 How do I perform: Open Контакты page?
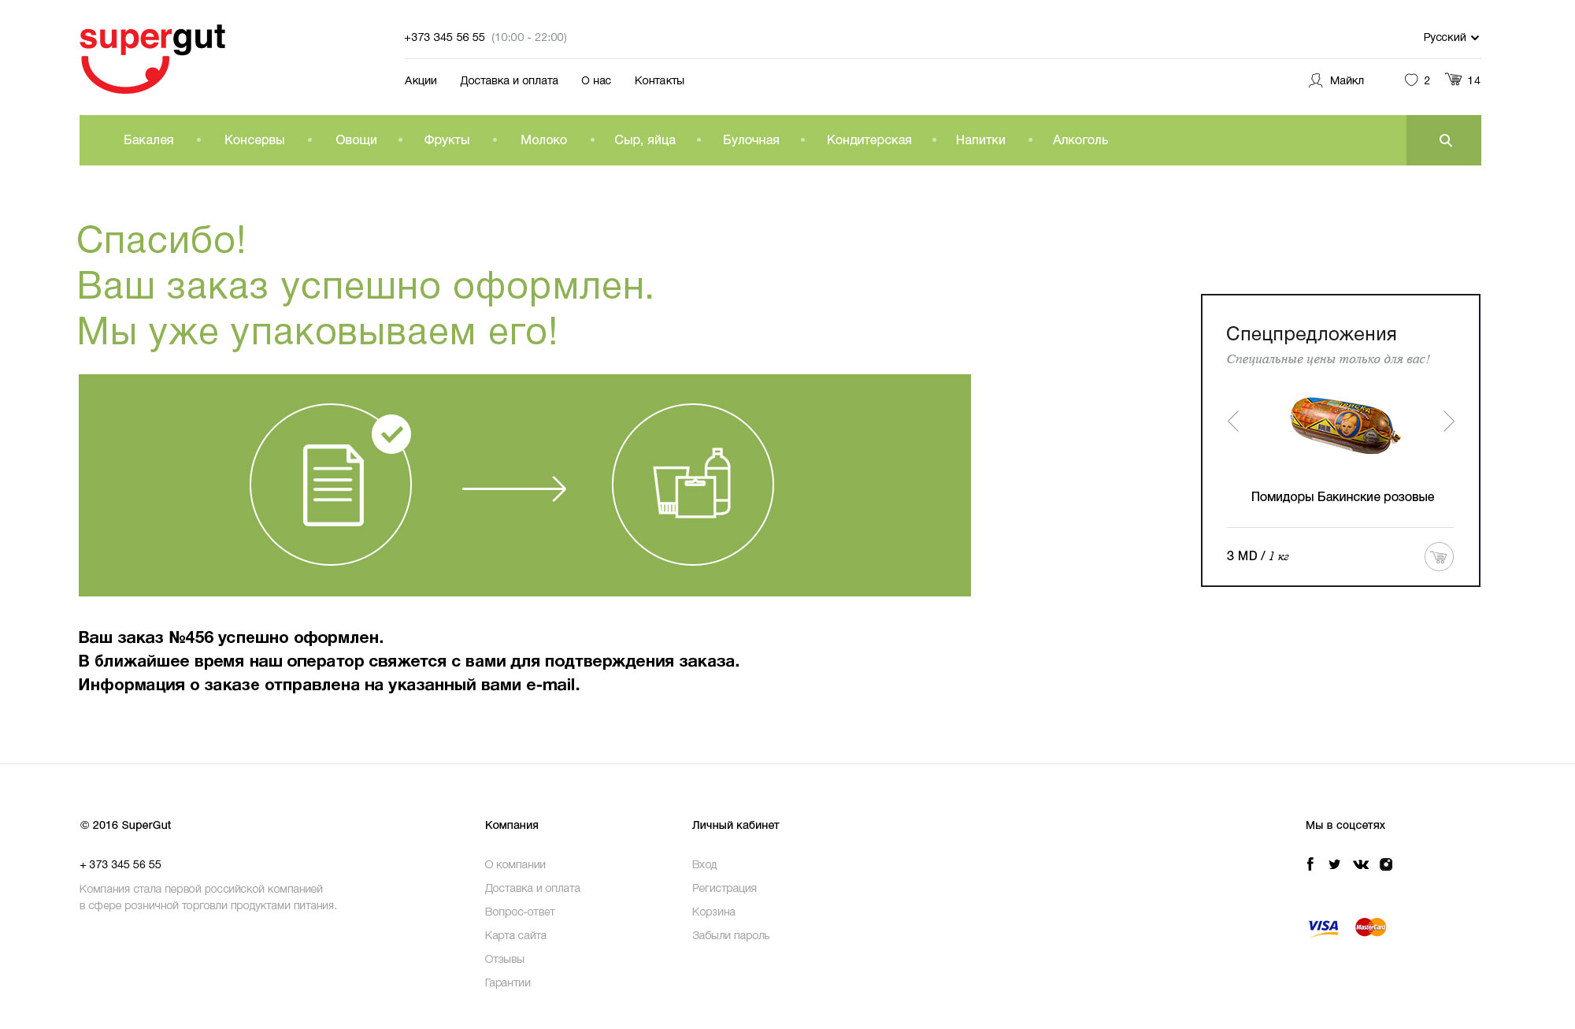tap(659, 80)
